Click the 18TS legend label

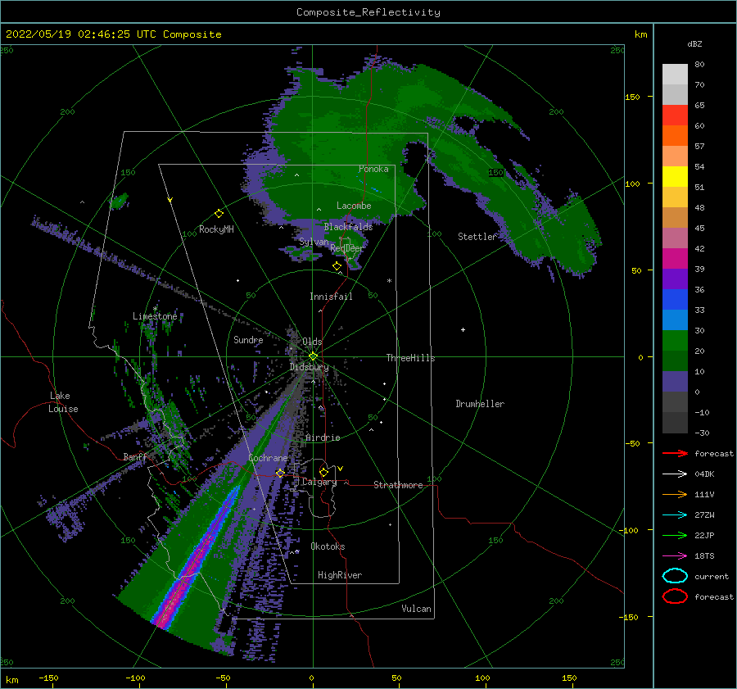click(704, 556)
